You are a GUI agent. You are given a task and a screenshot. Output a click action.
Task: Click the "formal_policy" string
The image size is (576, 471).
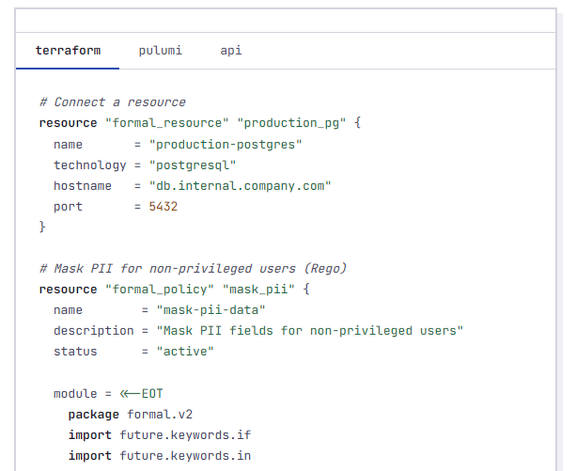tap(160, 289)
